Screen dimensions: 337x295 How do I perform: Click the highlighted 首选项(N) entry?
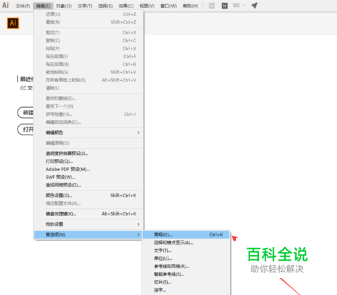click(88, 235)
